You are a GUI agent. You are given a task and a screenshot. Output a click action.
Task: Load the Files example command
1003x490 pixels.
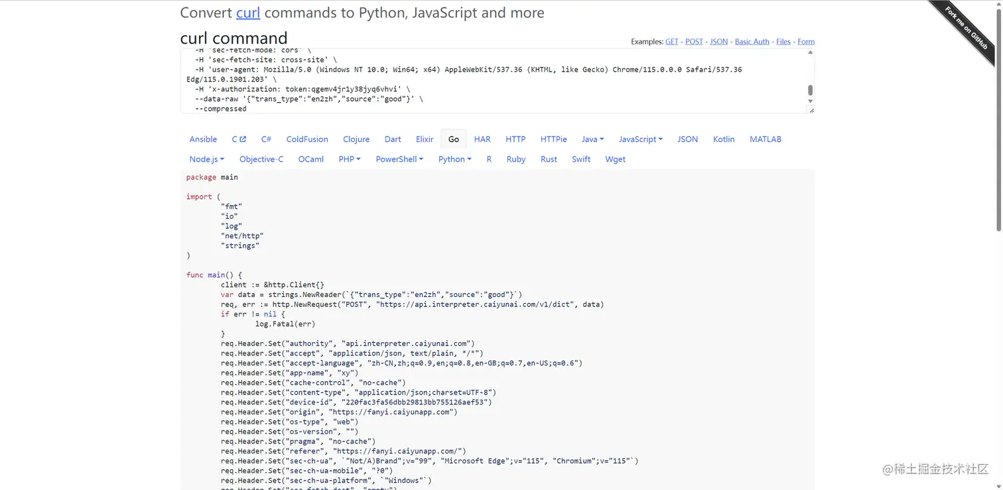coord(783,42)
